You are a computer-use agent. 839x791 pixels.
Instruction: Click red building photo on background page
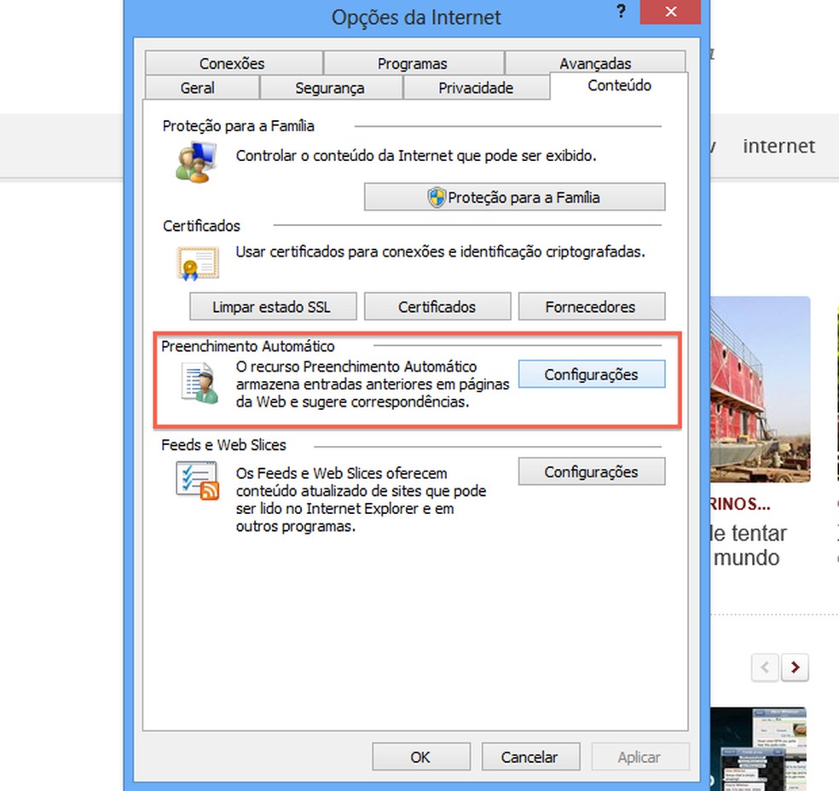click(x=760, y=390)
